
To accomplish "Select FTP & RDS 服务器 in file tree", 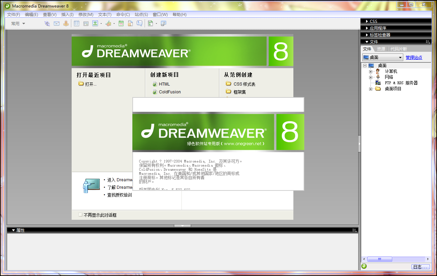I will (401, 83).
